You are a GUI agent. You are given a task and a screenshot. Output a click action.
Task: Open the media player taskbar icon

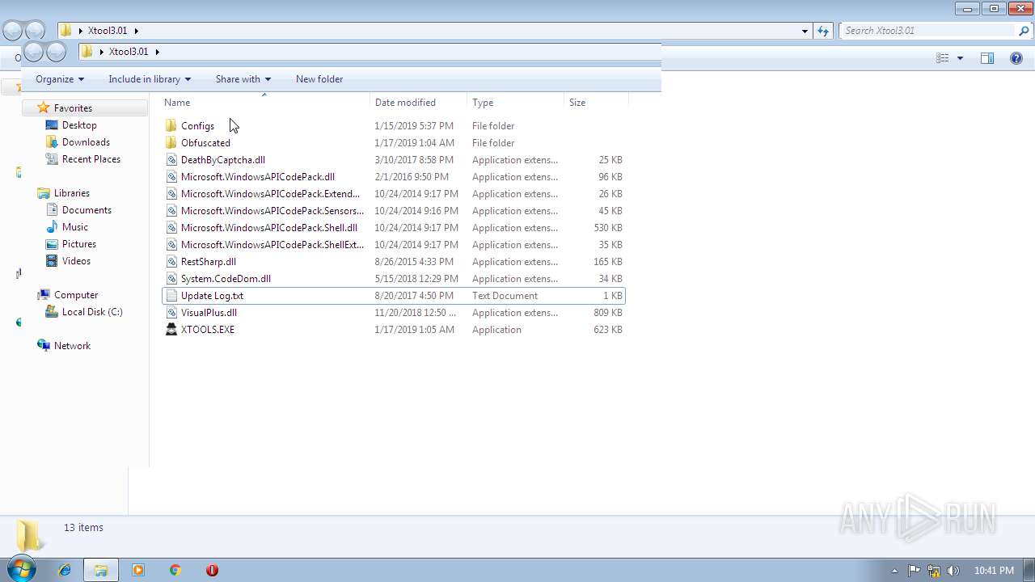[137, 570]
